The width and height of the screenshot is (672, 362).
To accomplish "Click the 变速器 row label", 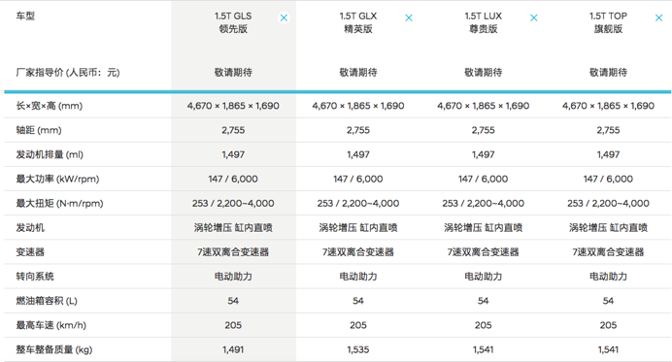I will (30, 252).
